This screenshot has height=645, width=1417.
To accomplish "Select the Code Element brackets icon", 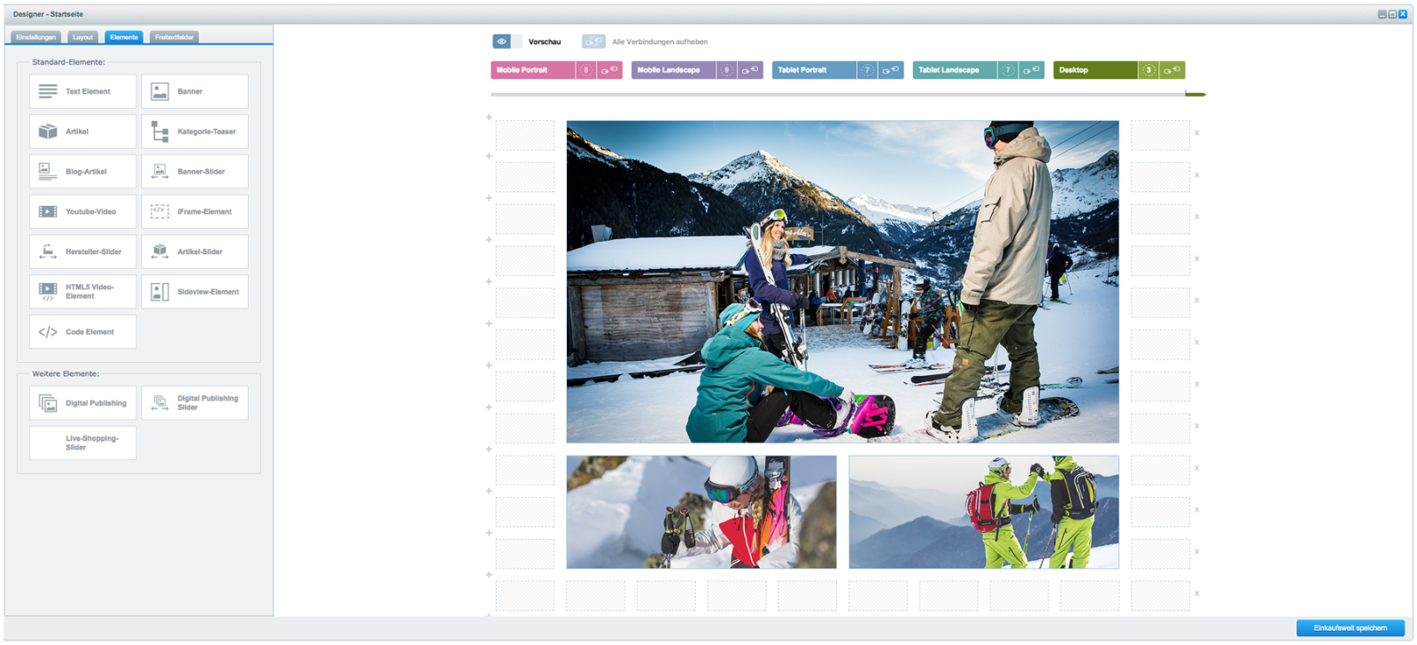I will [x=48, y=332].
